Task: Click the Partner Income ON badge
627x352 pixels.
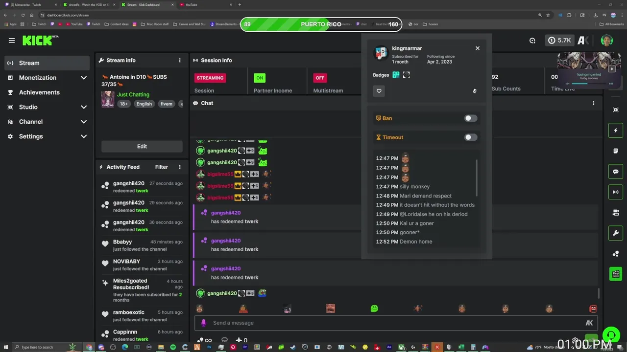Action: click(260, 78)
